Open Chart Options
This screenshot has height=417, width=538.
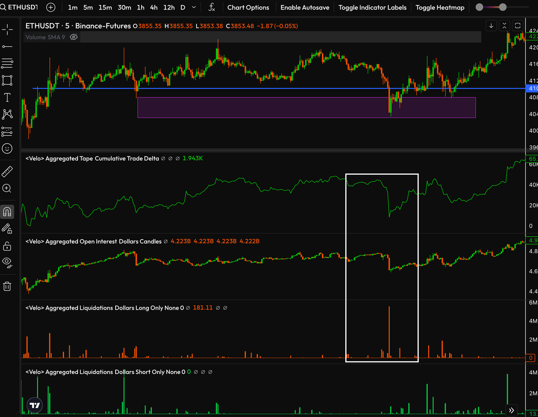248,7
